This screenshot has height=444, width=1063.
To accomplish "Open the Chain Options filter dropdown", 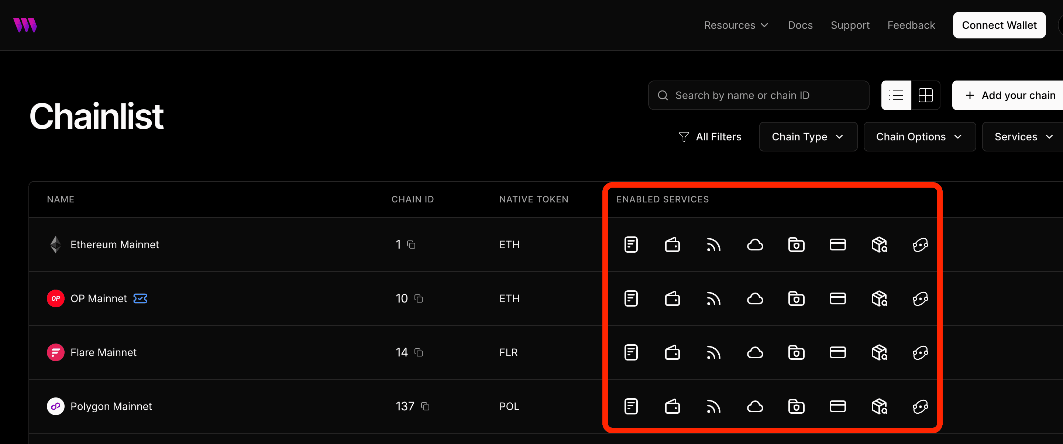I will (x=919, y=137).
